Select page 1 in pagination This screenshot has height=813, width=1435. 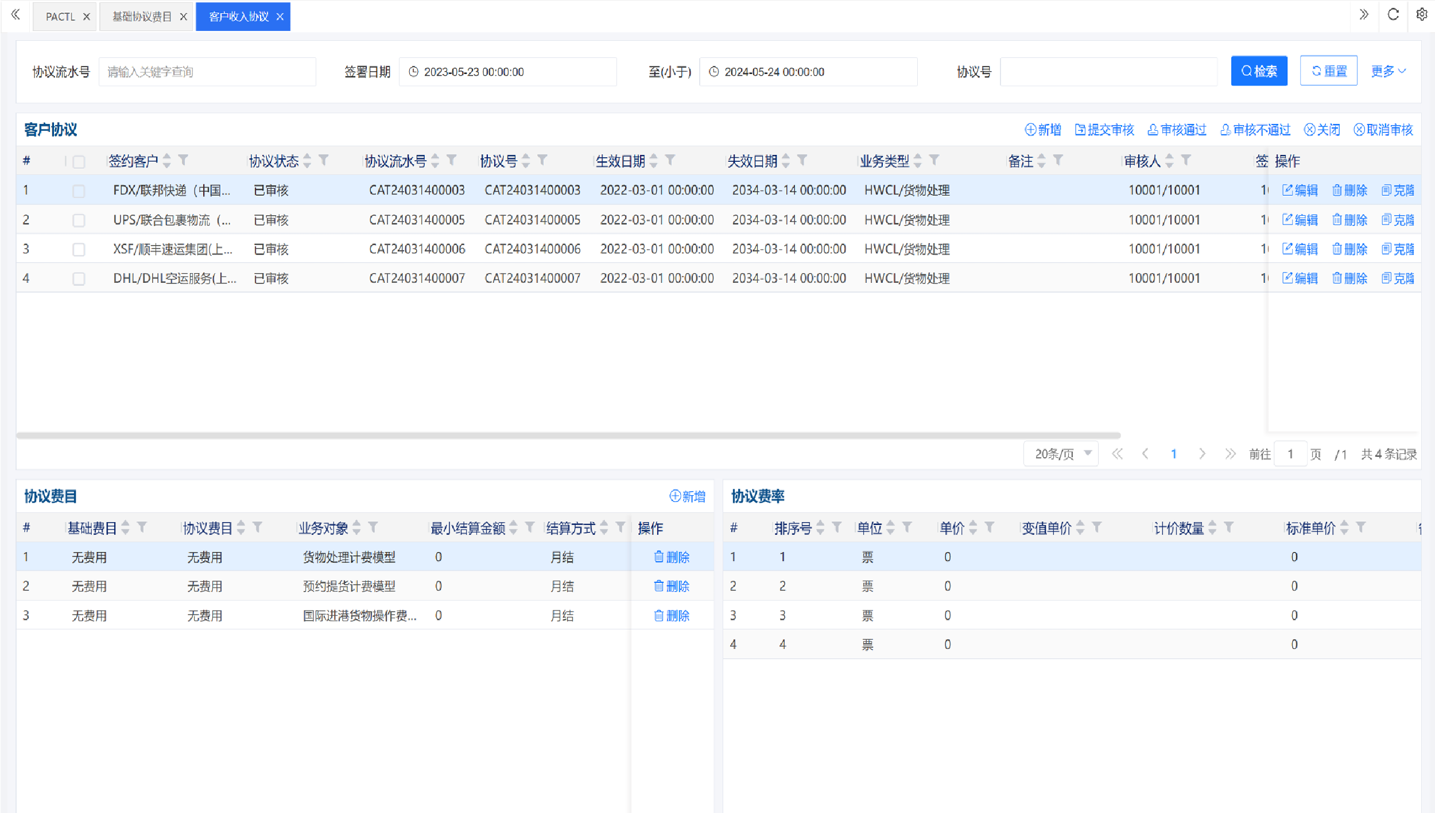(x=1174, y=454)
